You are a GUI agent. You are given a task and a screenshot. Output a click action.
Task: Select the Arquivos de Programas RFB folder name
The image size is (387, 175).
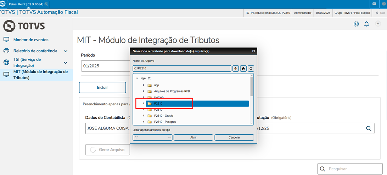(x=172, y=91)
